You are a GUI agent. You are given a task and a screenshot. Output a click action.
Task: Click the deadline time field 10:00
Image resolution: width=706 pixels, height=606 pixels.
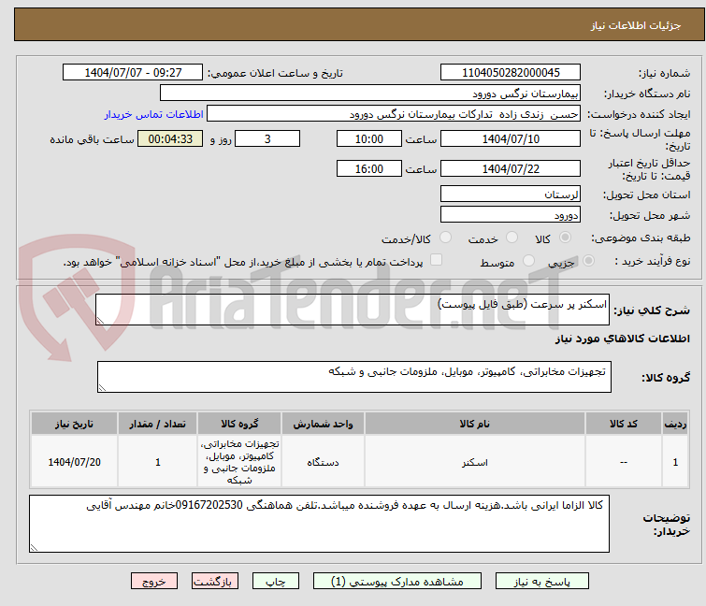369,138
